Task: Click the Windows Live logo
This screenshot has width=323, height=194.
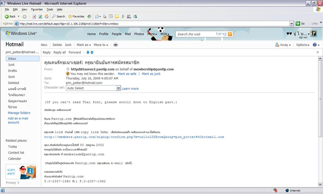Action: pos(21,33)
